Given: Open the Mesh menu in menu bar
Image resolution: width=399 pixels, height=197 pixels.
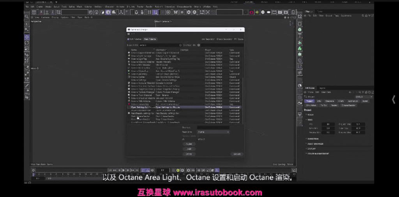Looking at the screenshot, I should coord(79,7).
